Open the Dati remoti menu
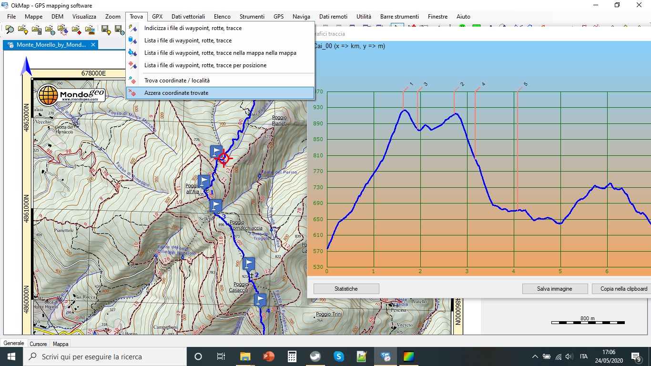Image resolution: width=651 pixels, height=366 pixels. [x=333, y=17]
